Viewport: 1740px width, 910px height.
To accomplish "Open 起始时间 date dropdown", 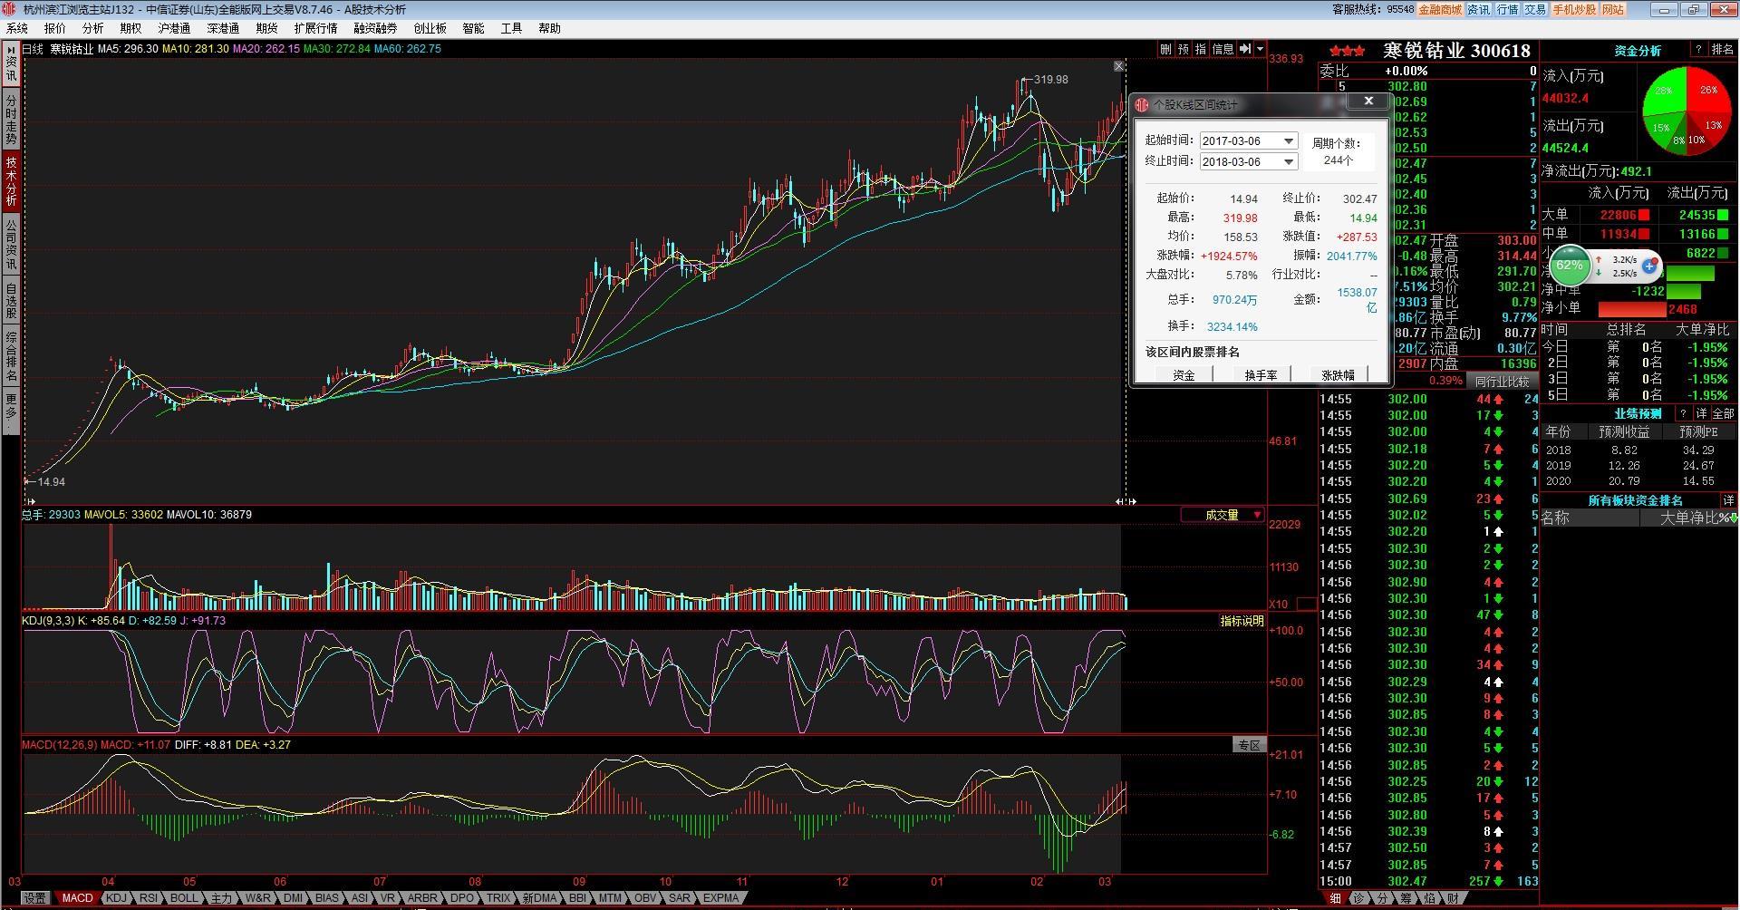I will (1288, 140).
